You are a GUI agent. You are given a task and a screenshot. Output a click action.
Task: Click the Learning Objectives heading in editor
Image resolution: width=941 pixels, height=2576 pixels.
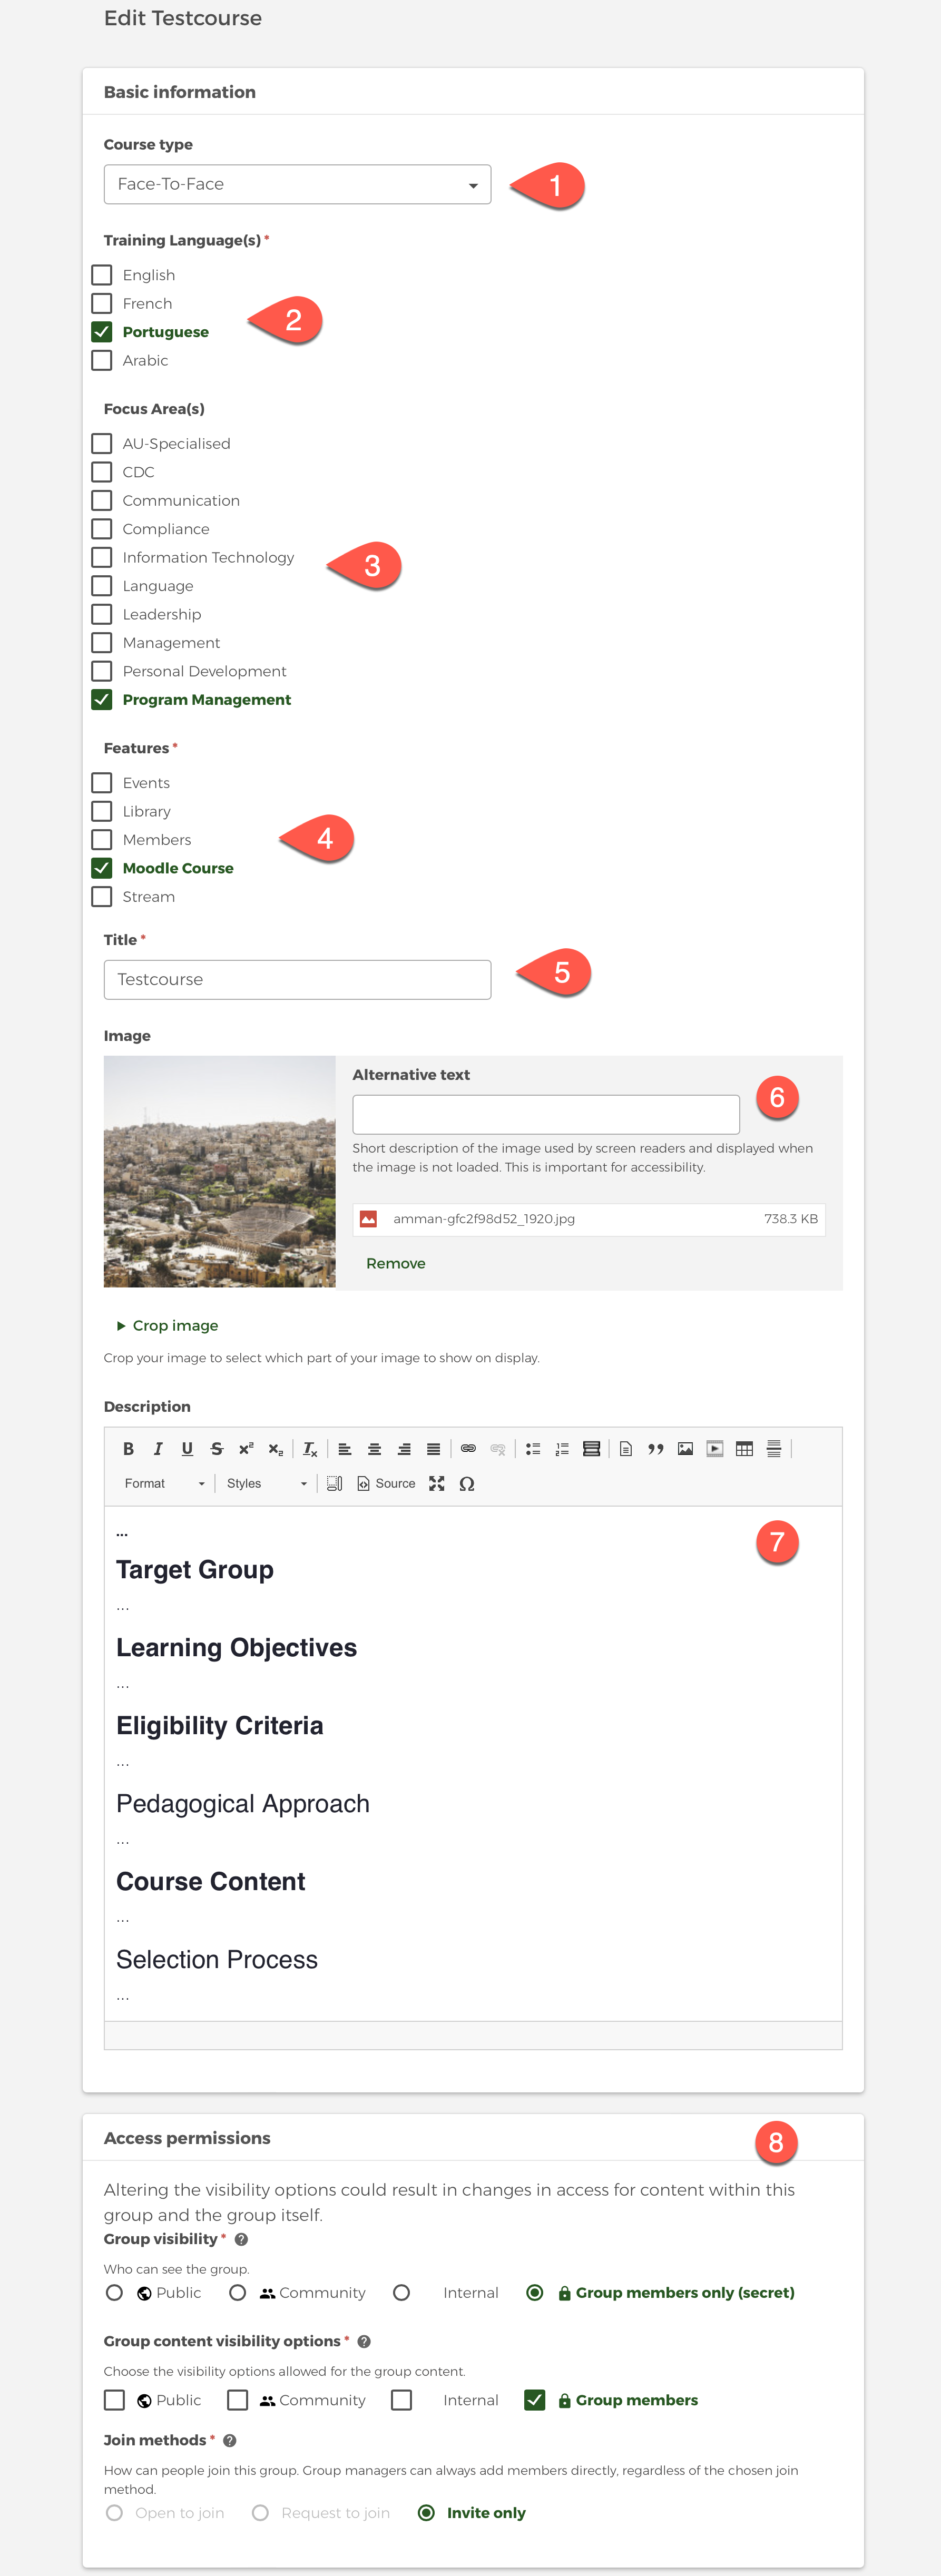coord(237,1648)
